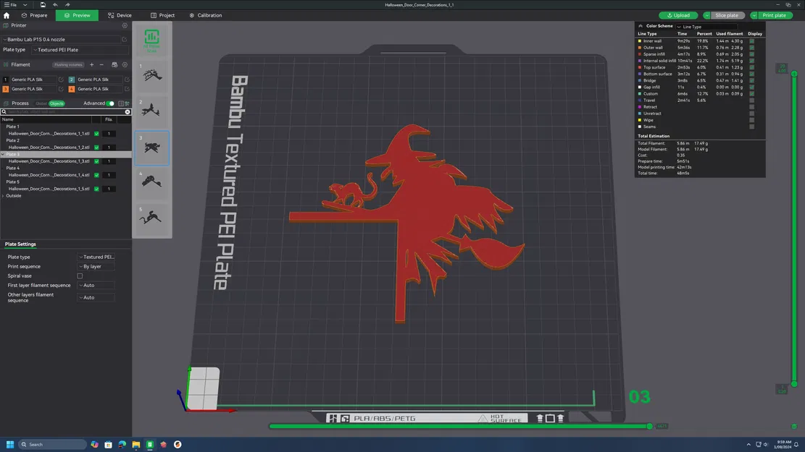Switch to the Preview tab

click(x=77, y=15)
